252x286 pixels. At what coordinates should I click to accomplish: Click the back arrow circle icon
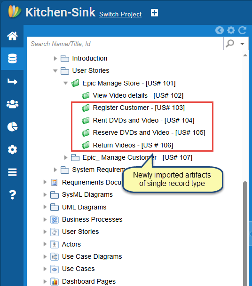[x=220, y=30]
